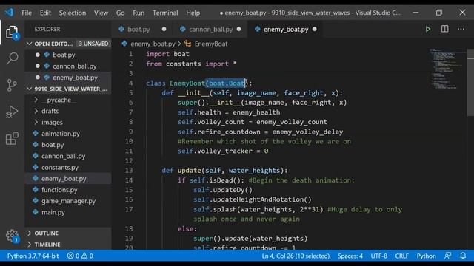Open constants.py in the file tree
474x266 pixels.
(x=60, y=168)
